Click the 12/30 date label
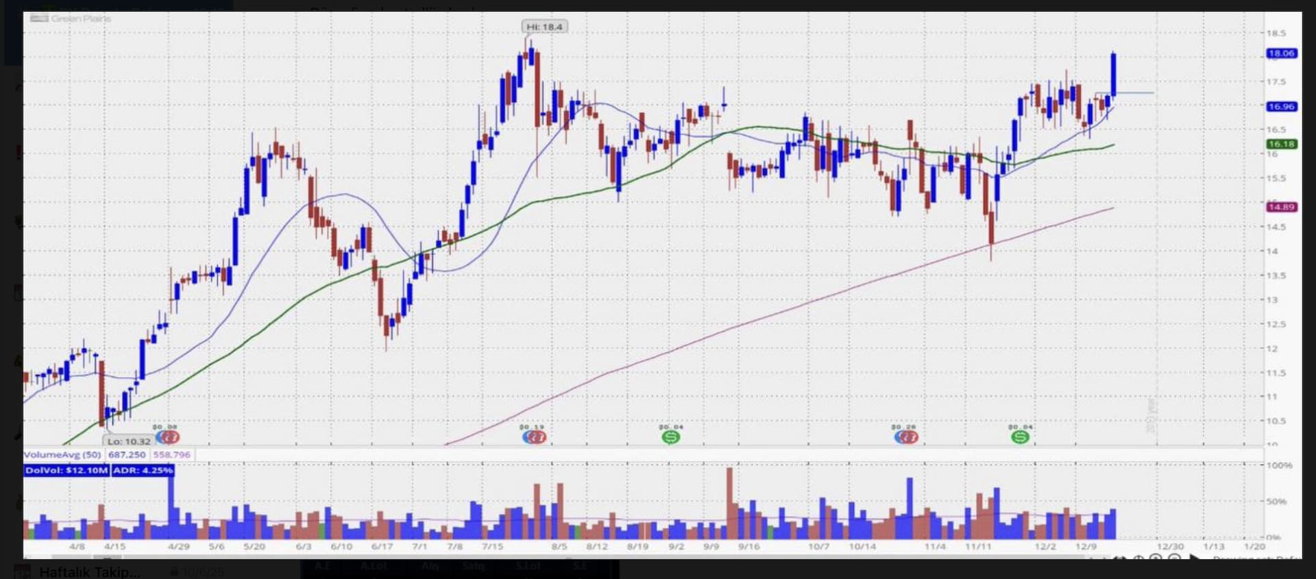The image size is (1316, 579). tap(1170, 547)
